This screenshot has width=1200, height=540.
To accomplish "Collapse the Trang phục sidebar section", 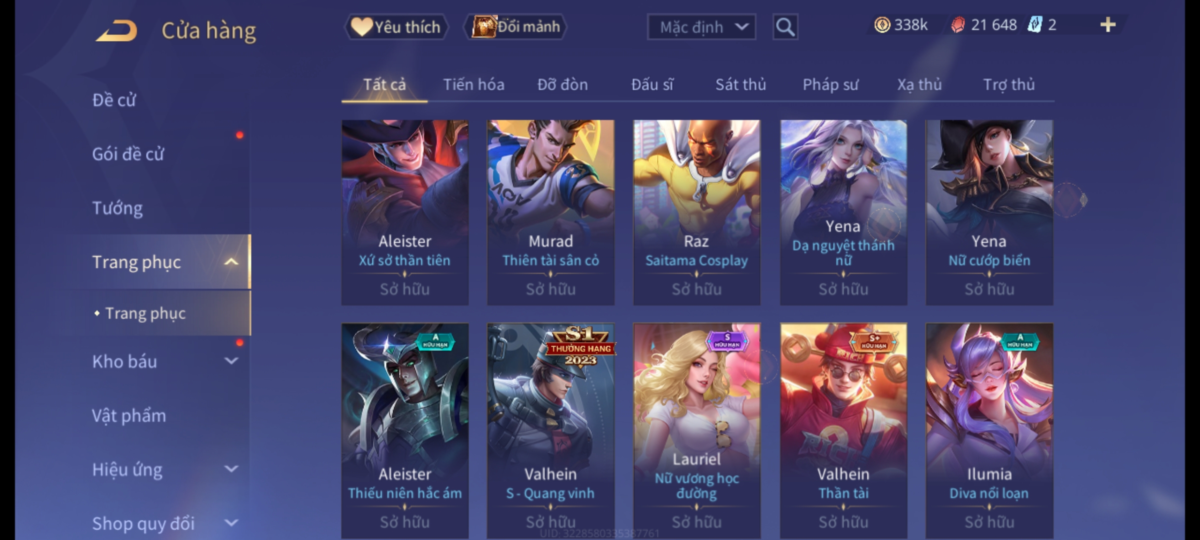I will (x=231, y=262).
